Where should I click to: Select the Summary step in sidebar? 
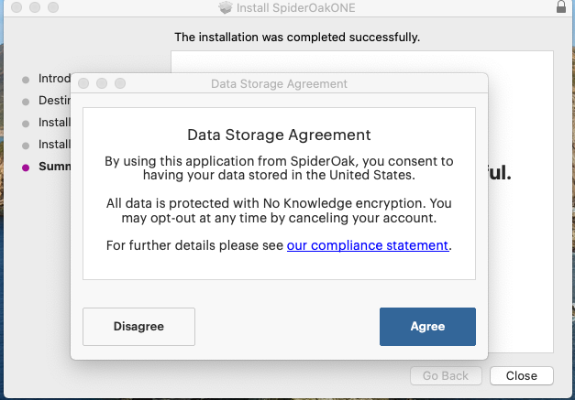click(x=53, y=167)
